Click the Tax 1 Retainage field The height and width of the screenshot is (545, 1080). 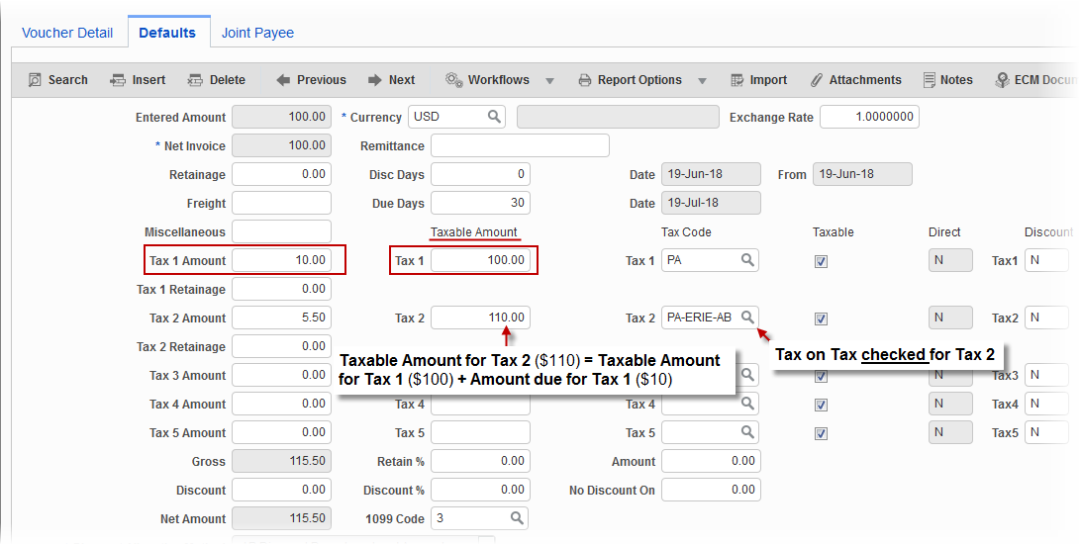[282, 289]
